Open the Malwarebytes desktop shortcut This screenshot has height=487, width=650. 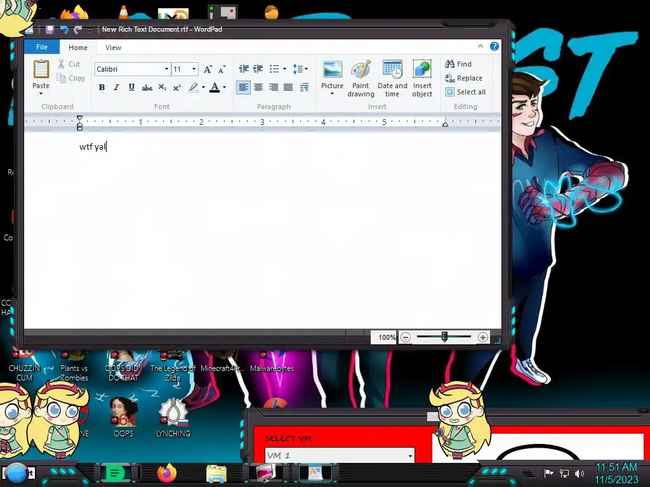(272, 361)
